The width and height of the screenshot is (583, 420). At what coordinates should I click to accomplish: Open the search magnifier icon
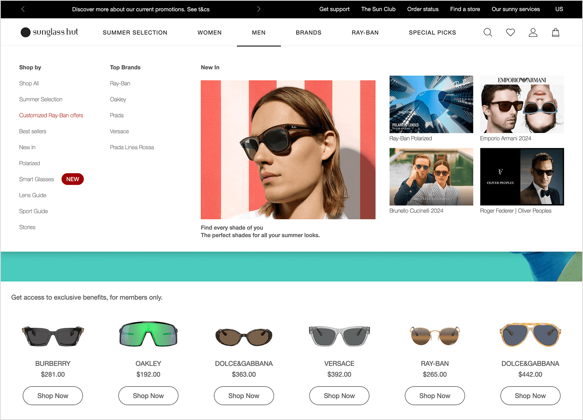488,33
